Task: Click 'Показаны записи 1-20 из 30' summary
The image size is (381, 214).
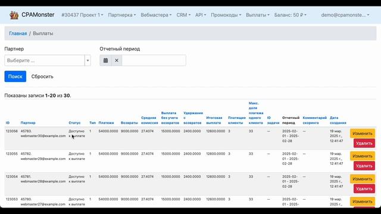Action: coord(38,96)
